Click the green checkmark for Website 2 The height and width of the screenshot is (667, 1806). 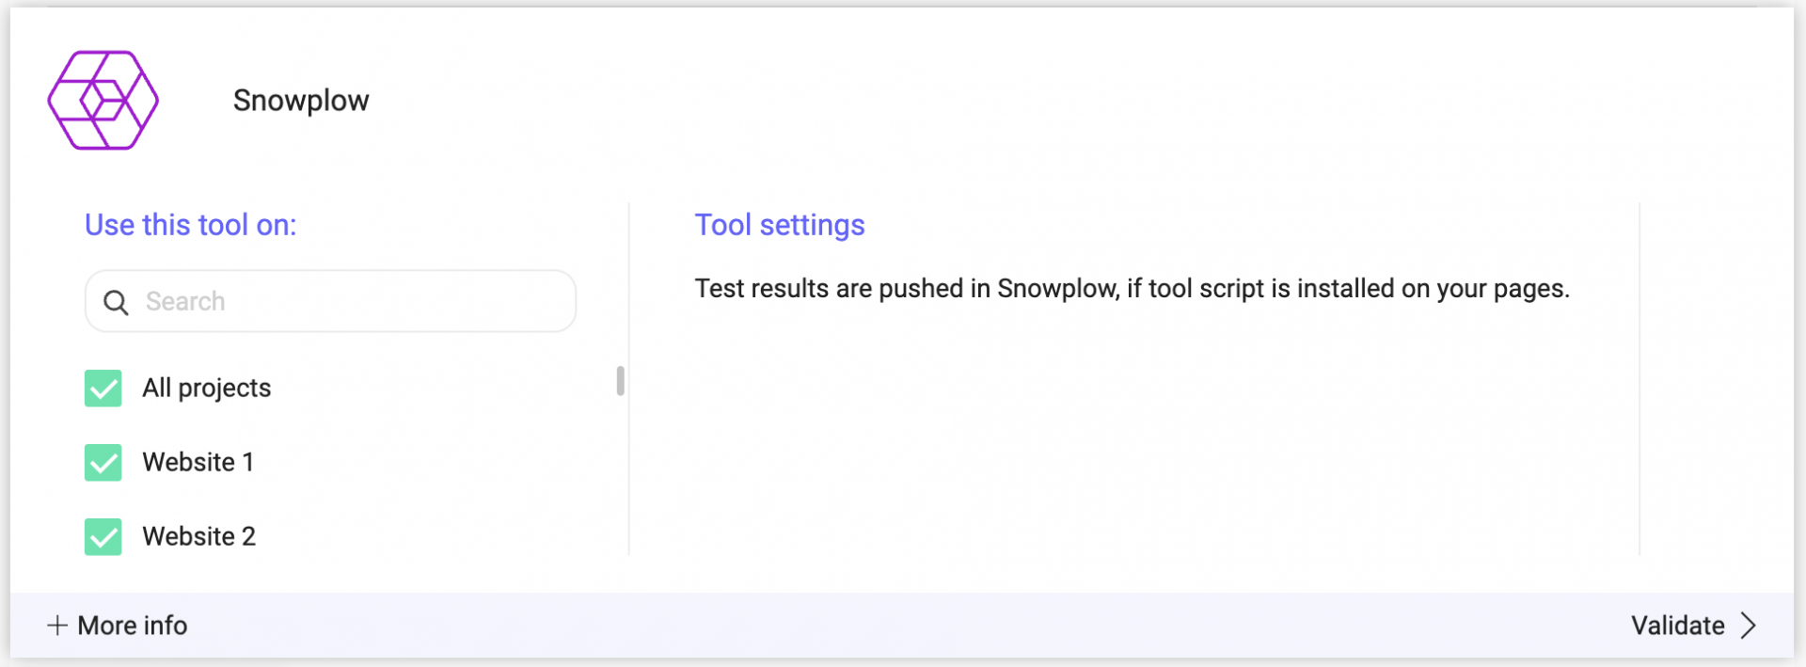[x=103, y=536]
